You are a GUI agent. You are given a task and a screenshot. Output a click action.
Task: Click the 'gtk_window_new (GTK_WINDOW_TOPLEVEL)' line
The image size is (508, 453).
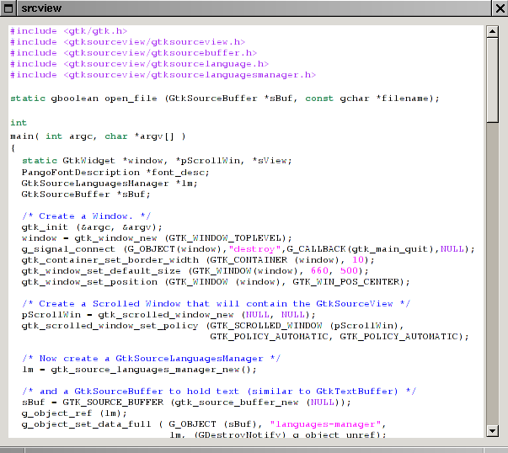[157, 238]
